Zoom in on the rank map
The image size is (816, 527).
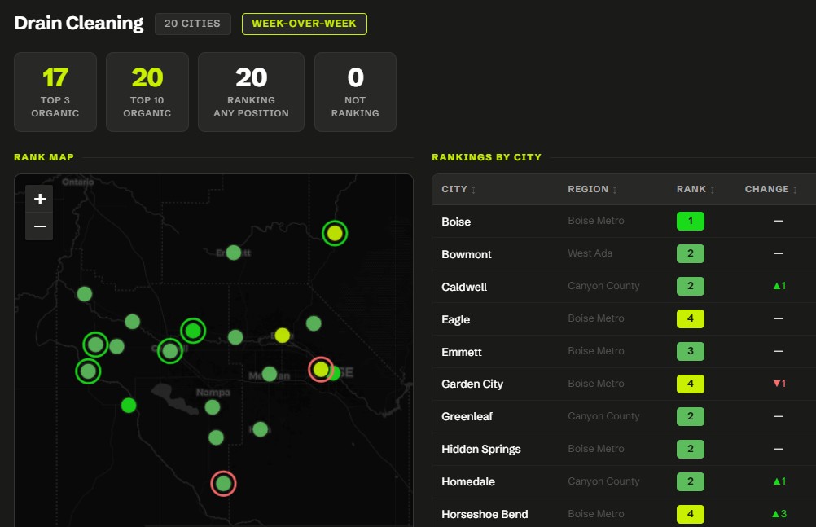coord(40,199)
